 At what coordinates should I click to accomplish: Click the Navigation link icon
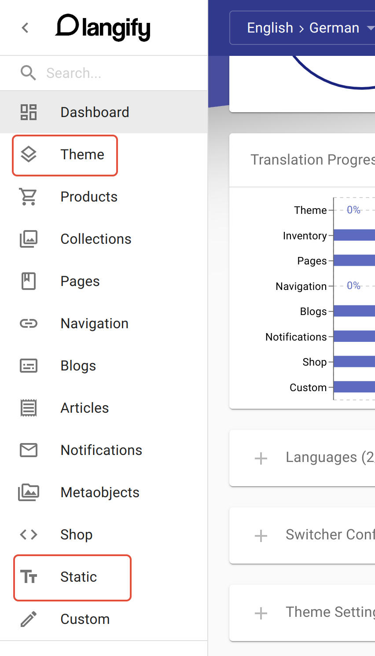(29, 323)
